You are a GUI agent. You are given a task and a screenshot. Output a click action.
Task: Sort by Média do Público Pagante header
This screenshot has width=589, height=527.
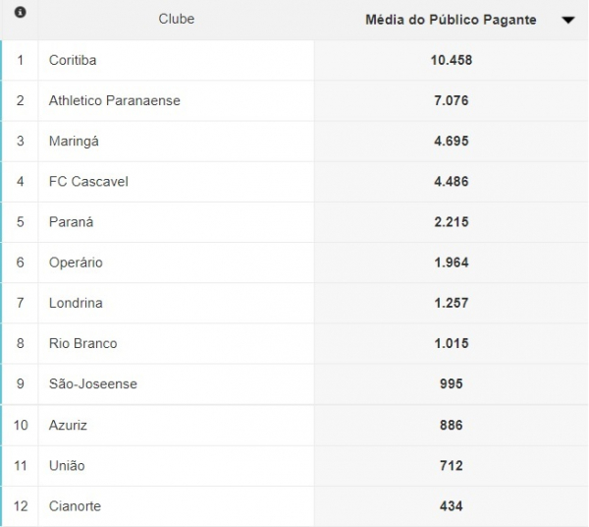click(451, 20)
